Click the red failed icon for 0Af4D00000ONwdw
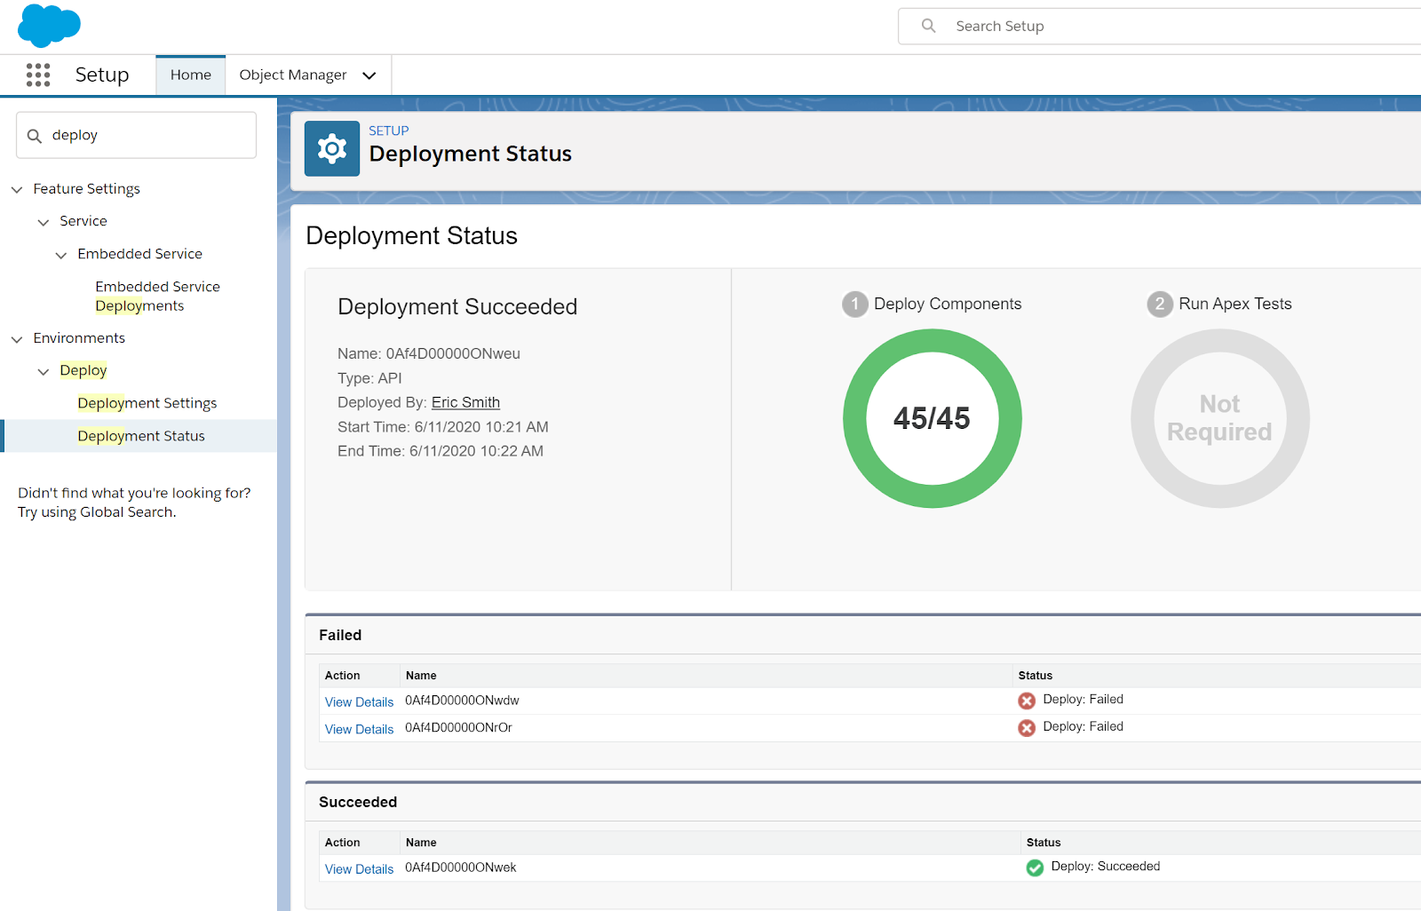Image resolution: width=1421 pixels, height=911 pixels. (x=1027, y=701)
